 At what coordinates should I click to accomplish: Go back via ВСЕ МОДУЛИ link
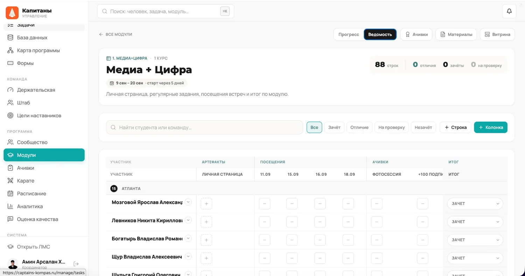pos(115,34)
